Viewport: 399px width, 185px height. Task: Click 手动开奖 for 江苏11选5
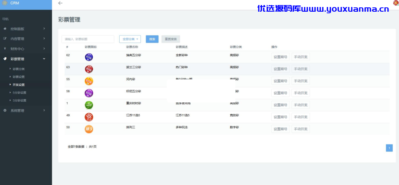pos(301,117)
